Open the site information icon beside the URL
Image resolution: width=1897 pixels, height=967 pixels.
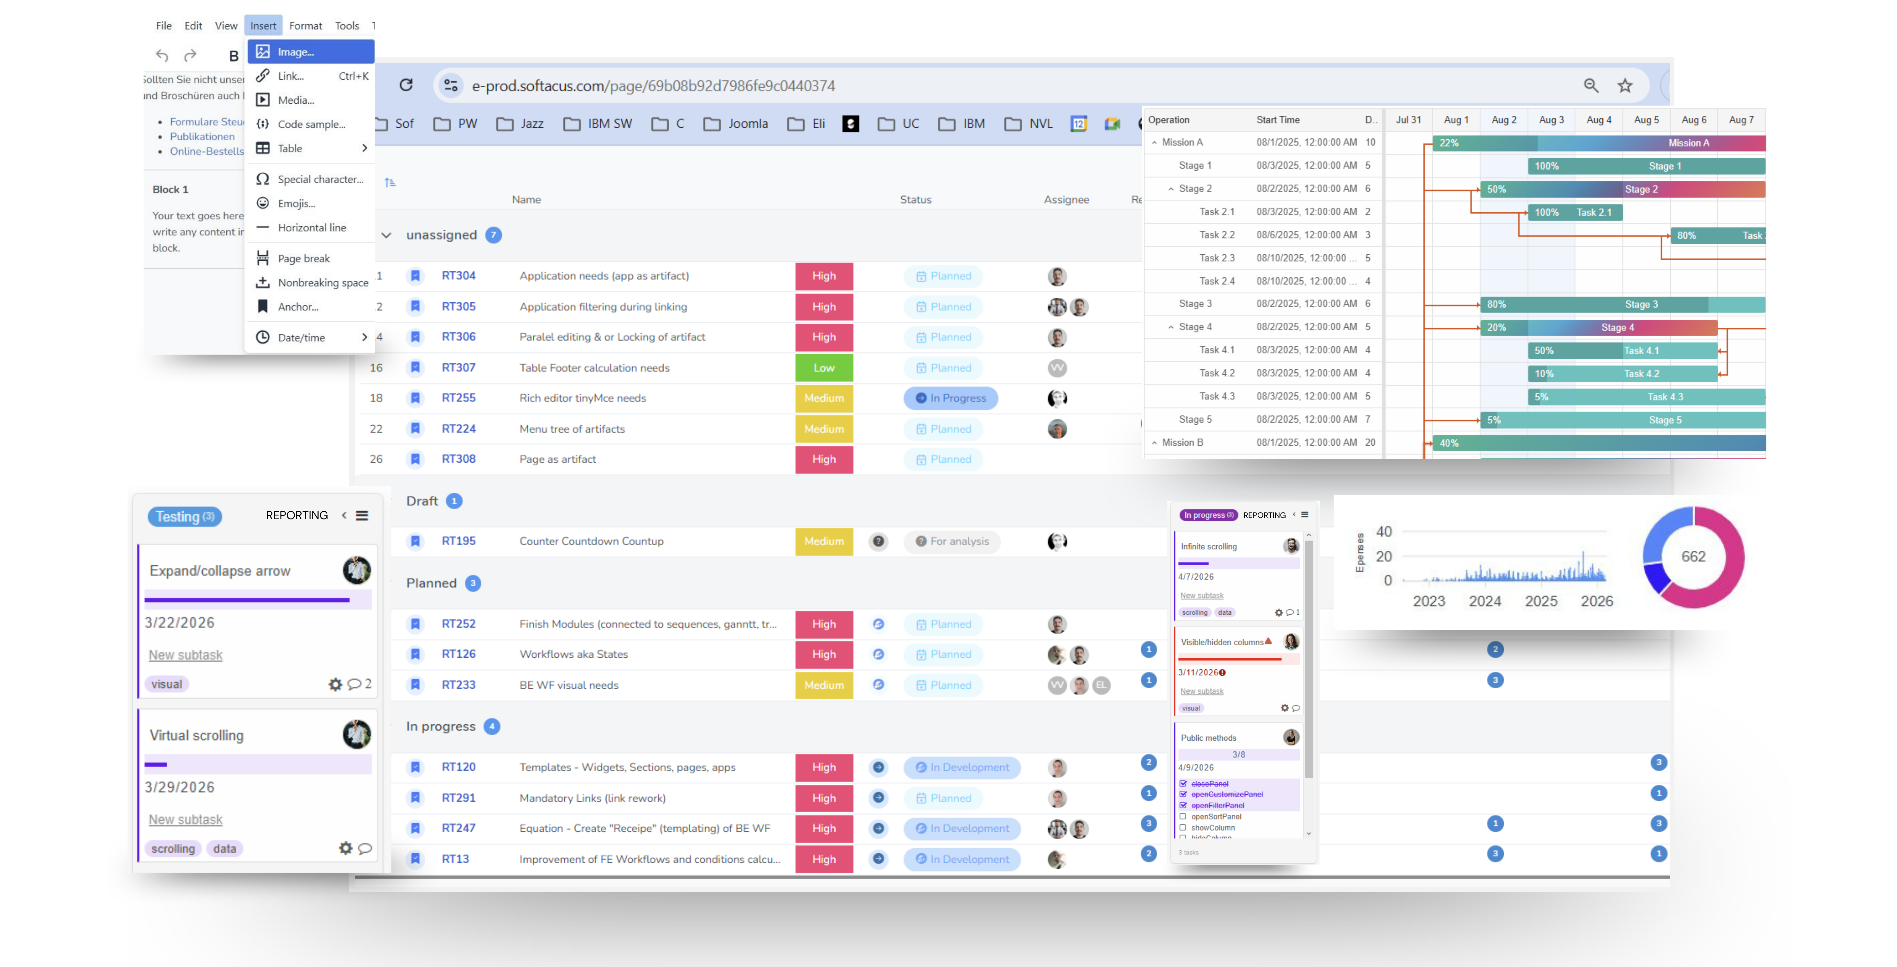[451, 85]
